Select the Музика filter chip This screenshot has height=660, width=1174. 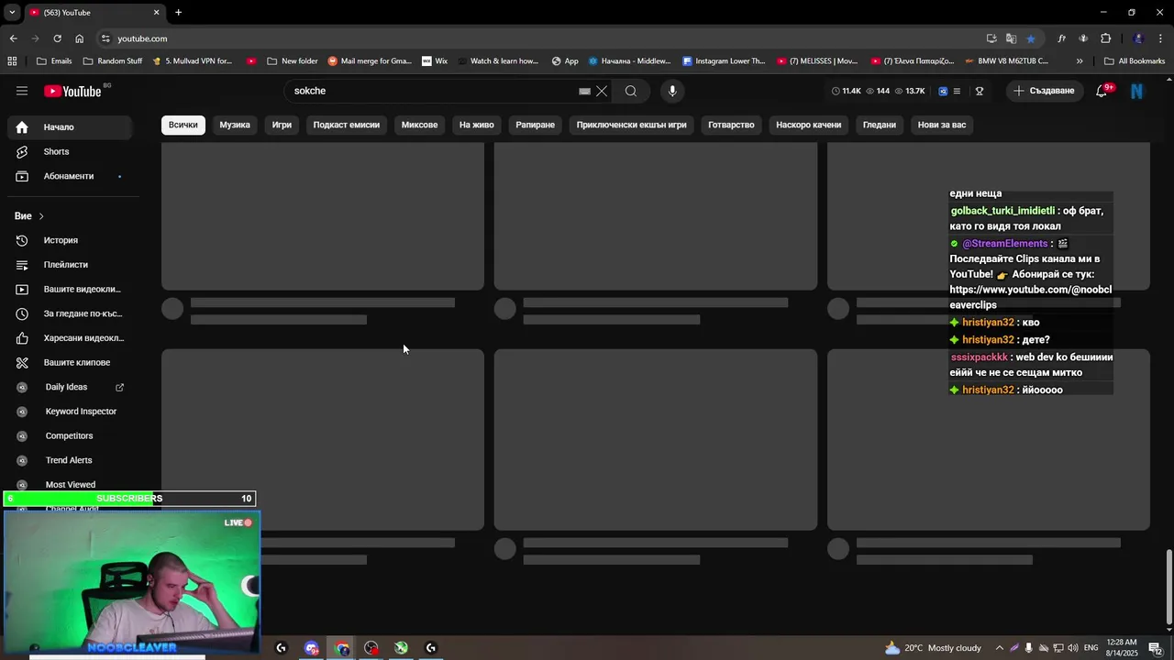coord(235,125)
